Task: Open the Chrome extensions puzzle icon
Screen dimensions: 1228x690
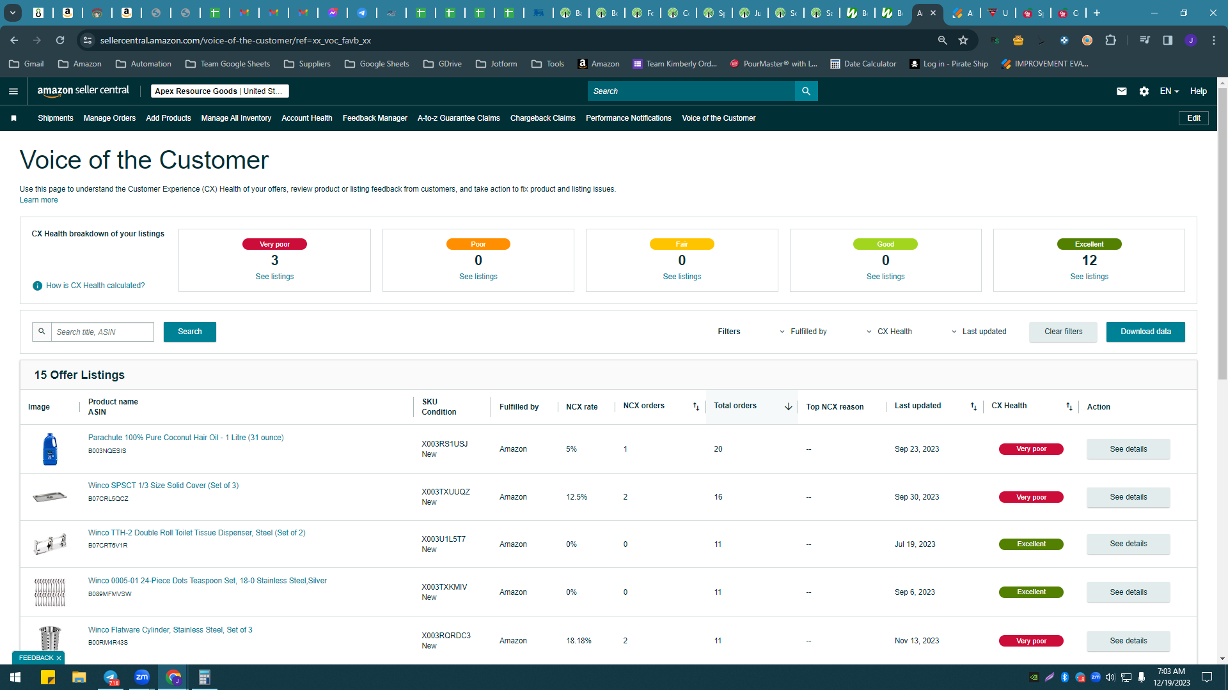Action: click(x=1110, y=40)
